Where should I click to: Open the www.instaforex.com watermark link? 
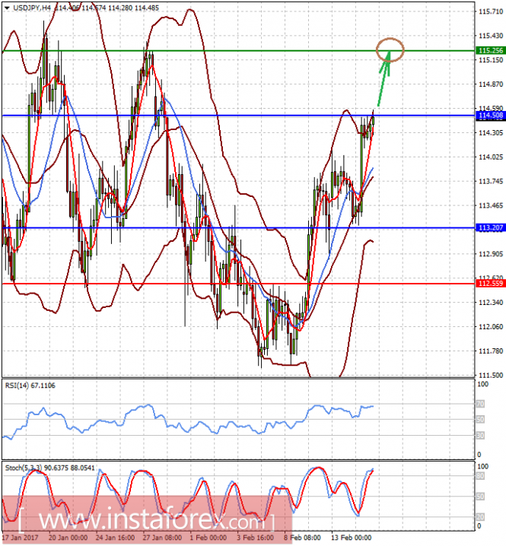tap(145, 520)
